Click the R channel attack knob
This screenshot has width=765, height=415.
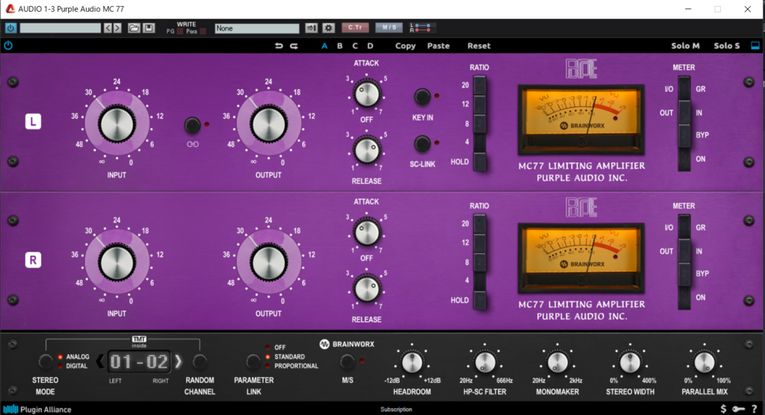(366, 233)
